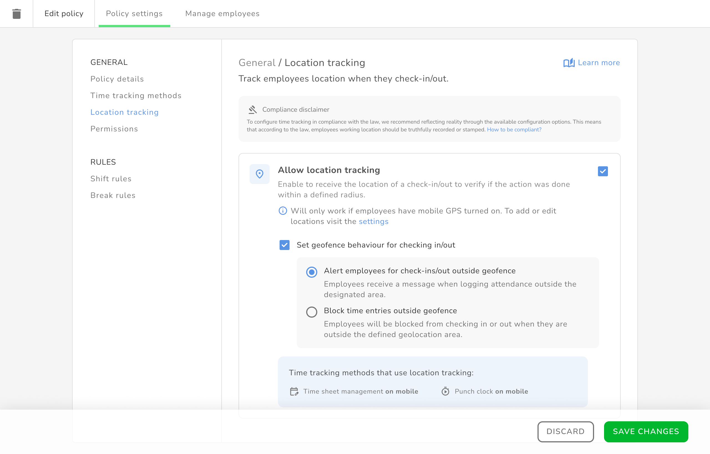The width and height of the screenshot is (710, 454).
Task: Click the Discard button
Action: coord(565,431)
